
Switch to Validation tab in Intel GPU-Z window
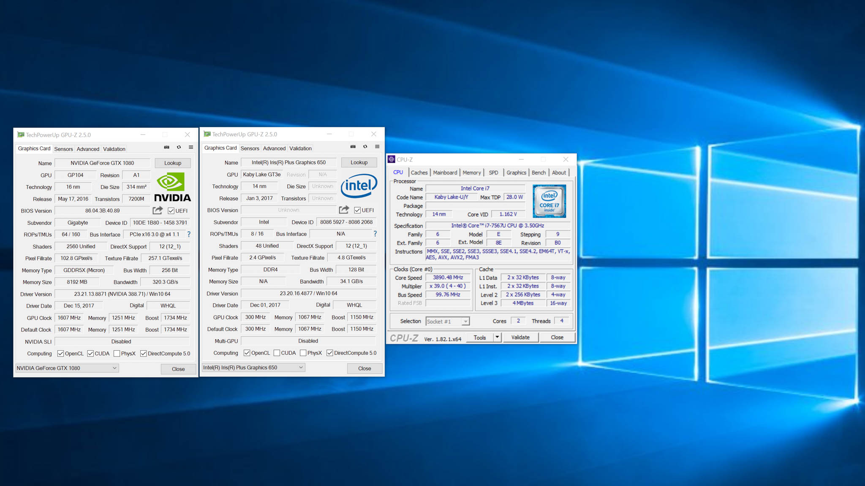[300, 148]
